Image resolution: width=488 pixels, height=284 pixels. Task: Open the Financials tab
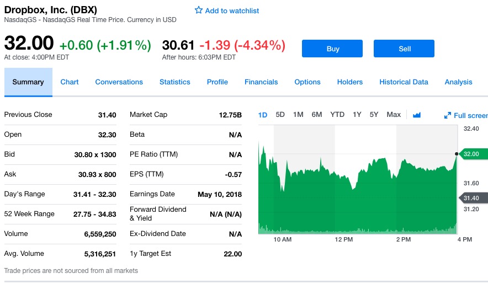pos(261,82)
